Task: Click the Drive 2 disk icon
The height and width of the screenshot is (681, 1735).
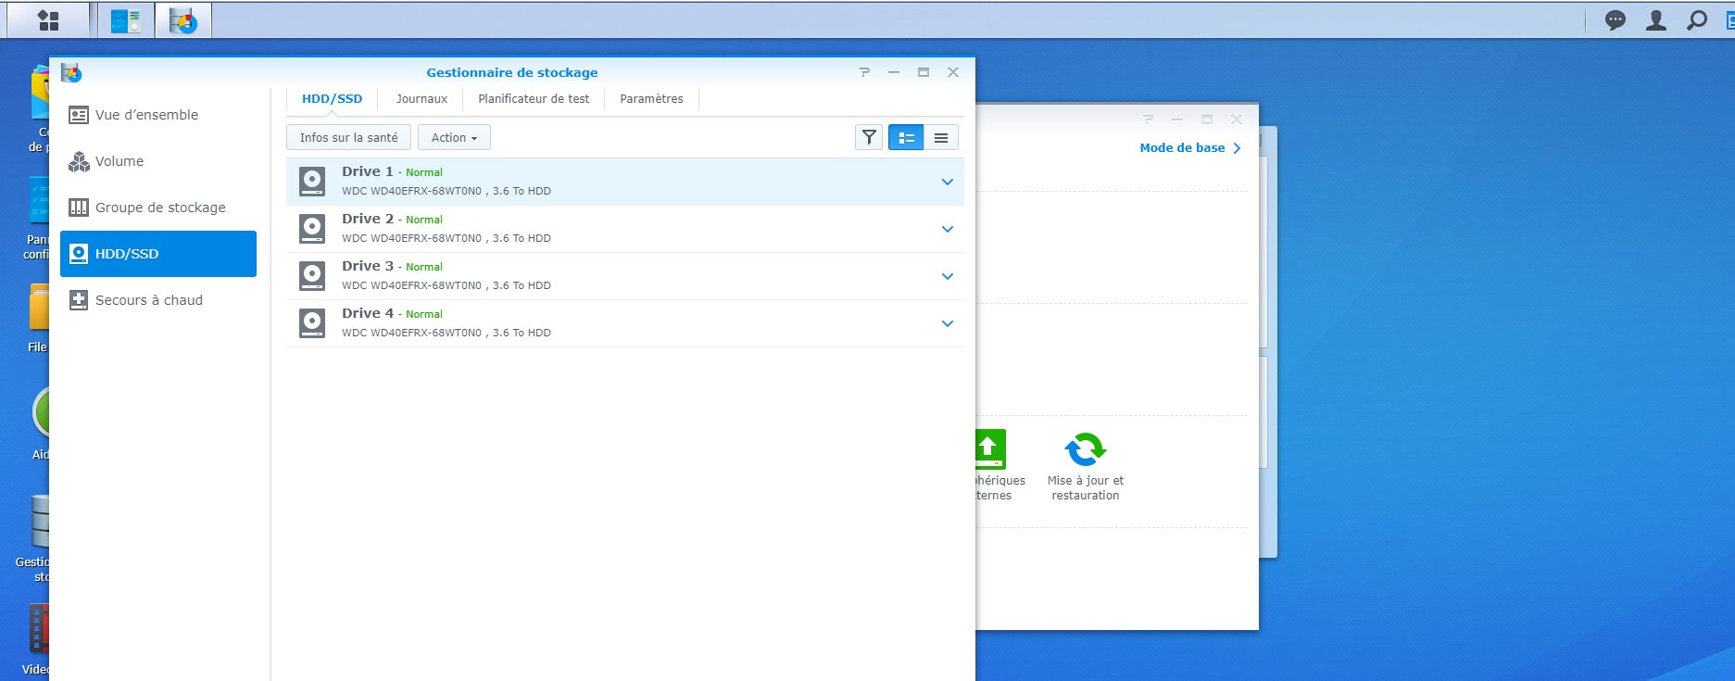Action: [312, 229]
